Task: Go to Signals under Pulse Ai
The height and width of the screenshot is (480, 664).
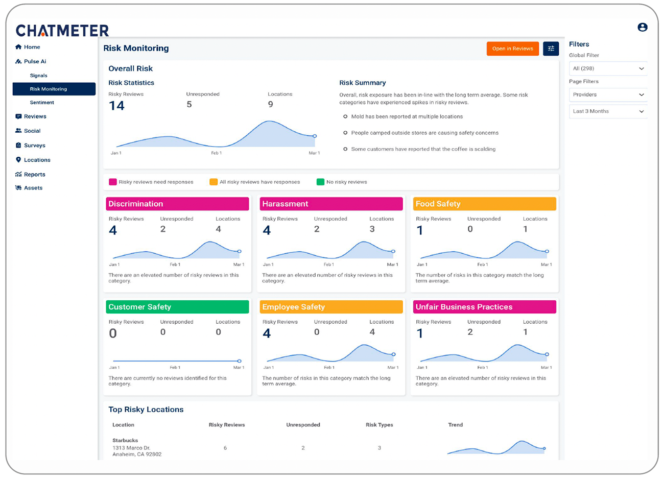Action: coord(38,76)
